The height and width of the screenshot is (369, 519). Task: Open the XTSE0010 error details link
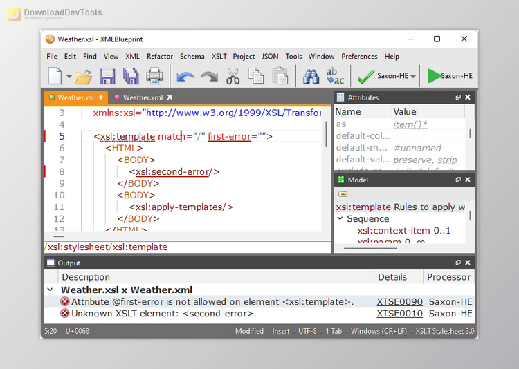click(399, 314)
